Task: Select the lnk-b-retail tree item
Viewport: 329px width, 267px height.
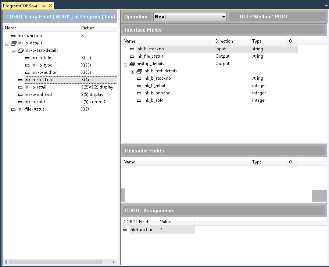Action: pos(35,87)
